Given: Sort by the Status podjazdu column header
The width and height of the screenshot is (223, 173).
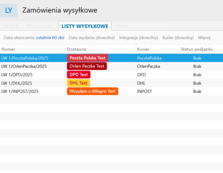Looking at the screenshot, I should click(197, 49).
